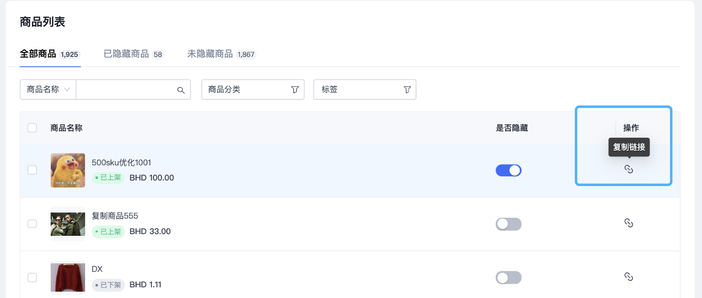Tick the checkbox for 复制商品555
Screen dimensions: 702x298
click(x=32, y=223)
